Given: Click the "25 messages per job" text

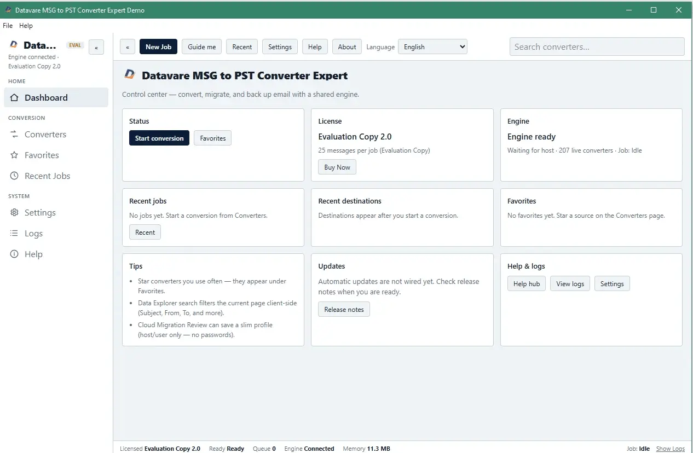Looking at the screenshot, I should (374, 150).
